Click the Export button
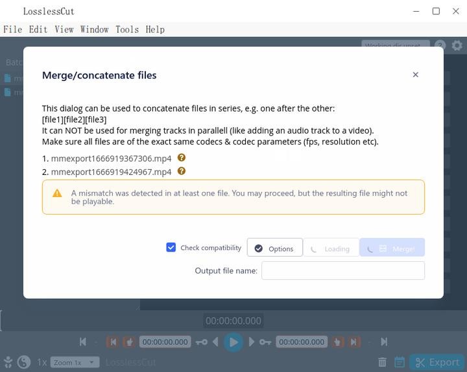This screenshot has width=467, height=372. tap(437, 362)
